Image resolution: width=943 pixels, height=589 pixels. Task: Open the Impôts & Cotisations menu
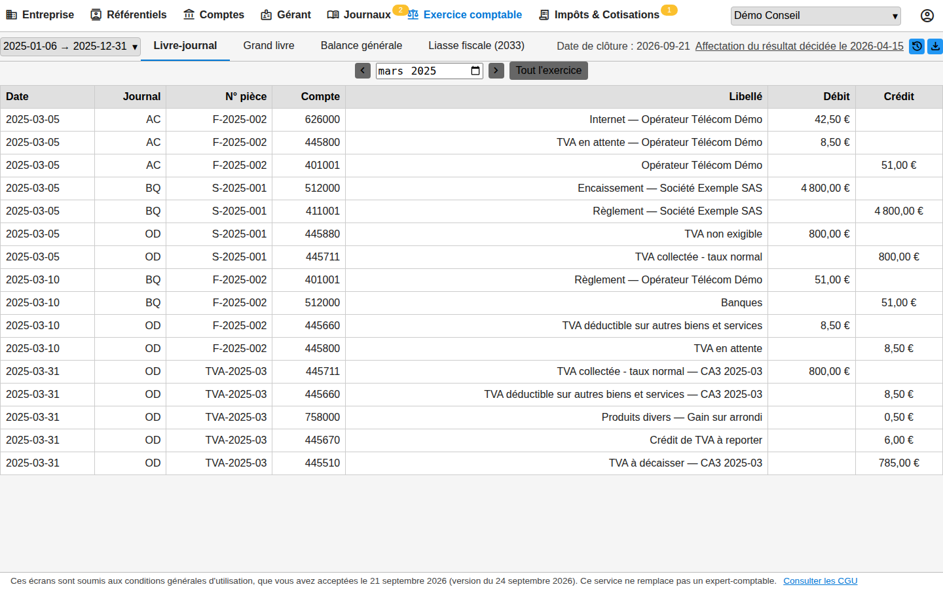coord(599,14)
